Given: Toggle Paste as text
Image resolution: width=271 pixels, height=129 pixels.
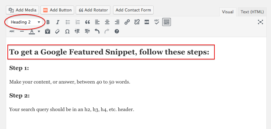Looking at the screenshot, I should click(x=48, y=31).
